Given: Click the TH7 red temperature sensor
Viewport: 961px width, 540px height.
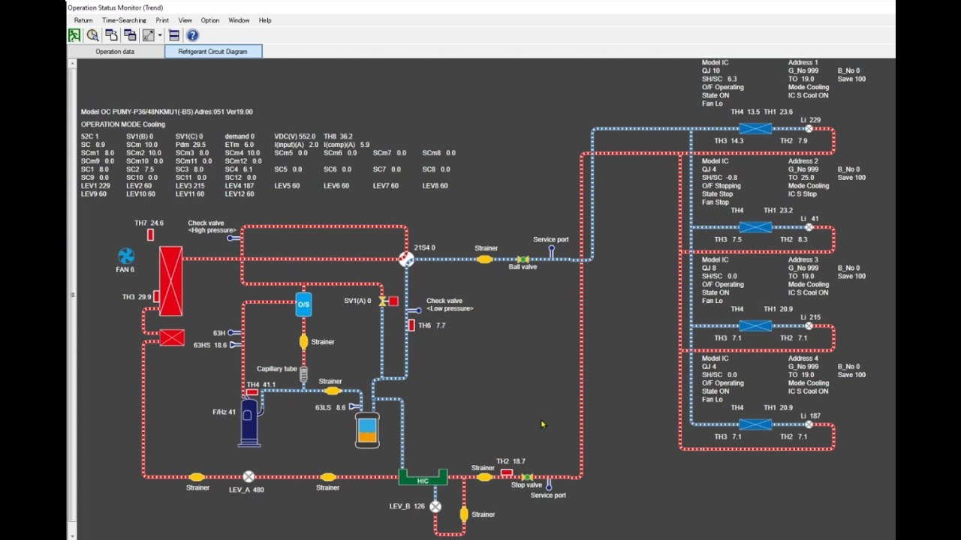Looking at the screenshot, I should pos(150,235).
